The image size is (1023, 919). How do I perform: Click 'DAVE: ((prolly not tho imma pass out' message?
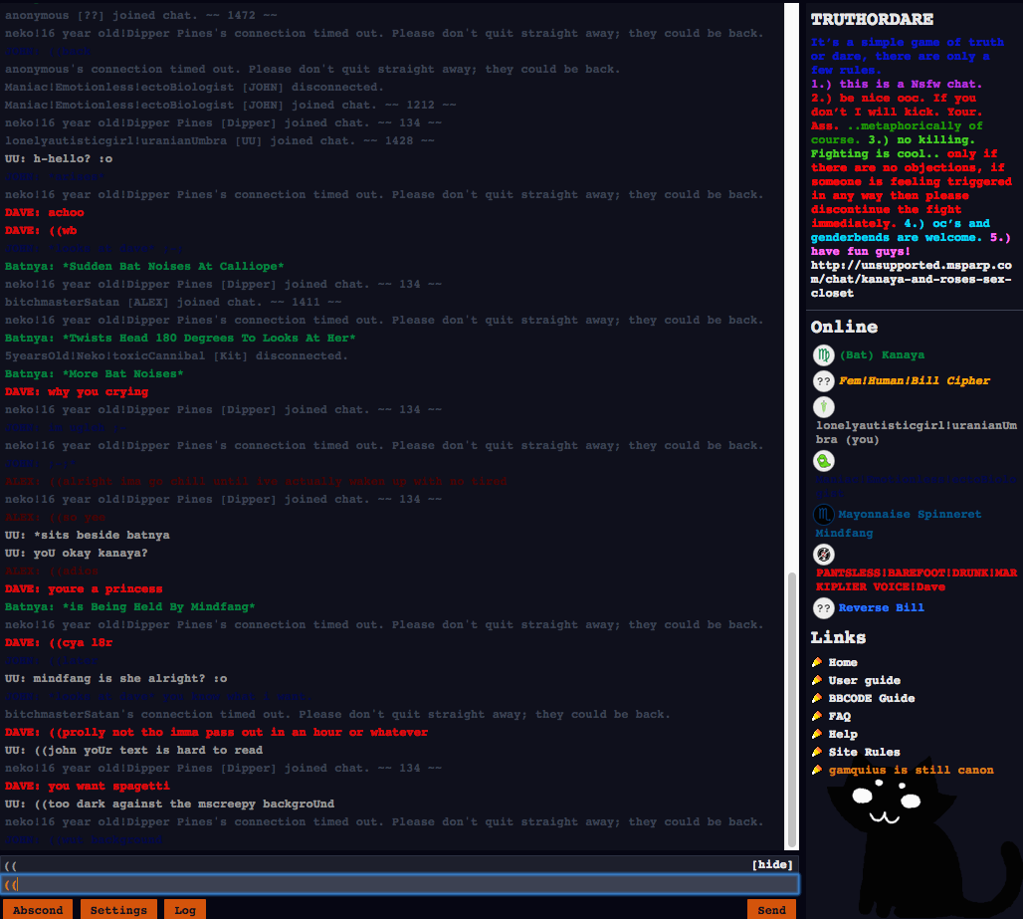217,733
